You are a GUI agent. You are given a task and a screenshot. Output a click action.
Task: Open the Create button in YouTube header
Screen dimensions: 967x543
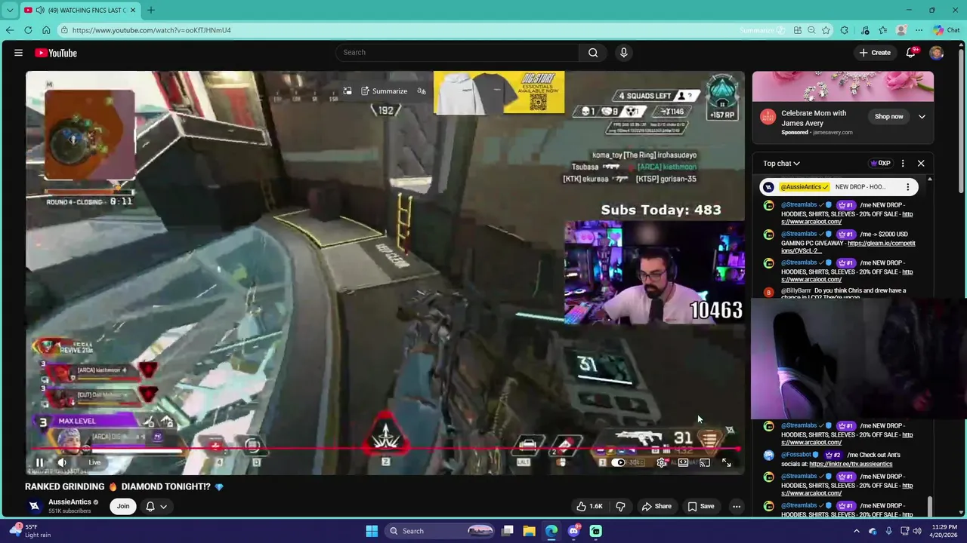875,53
